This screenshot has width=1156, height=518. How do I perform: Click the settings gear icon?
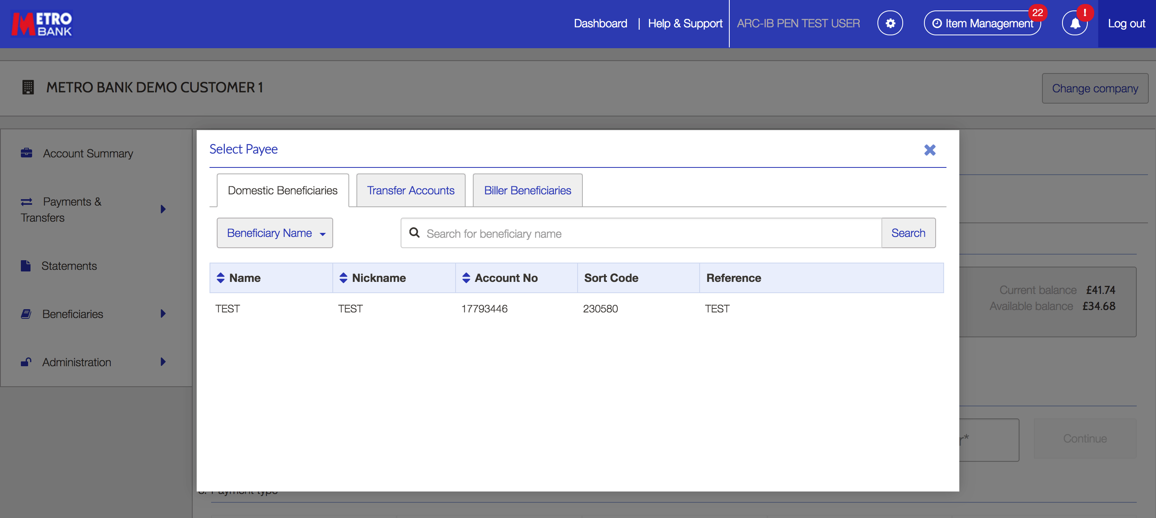coord(890,24)
